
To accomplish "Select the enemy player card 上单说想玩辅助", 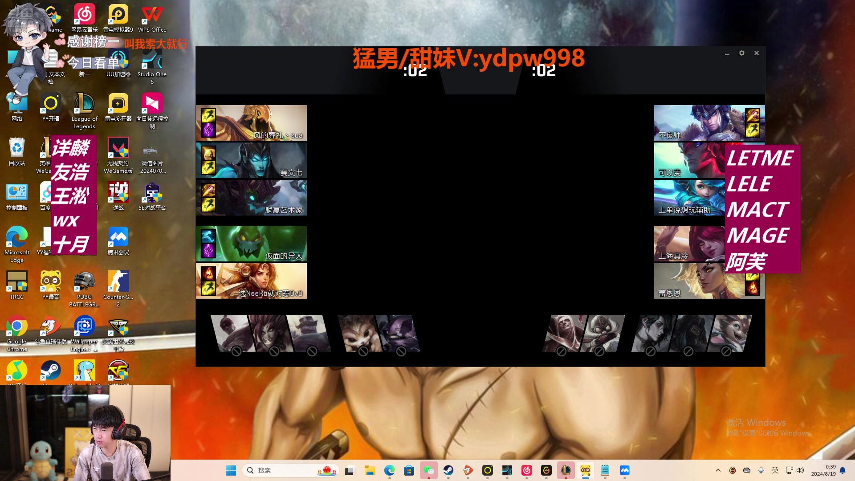I will pos(689,198).
